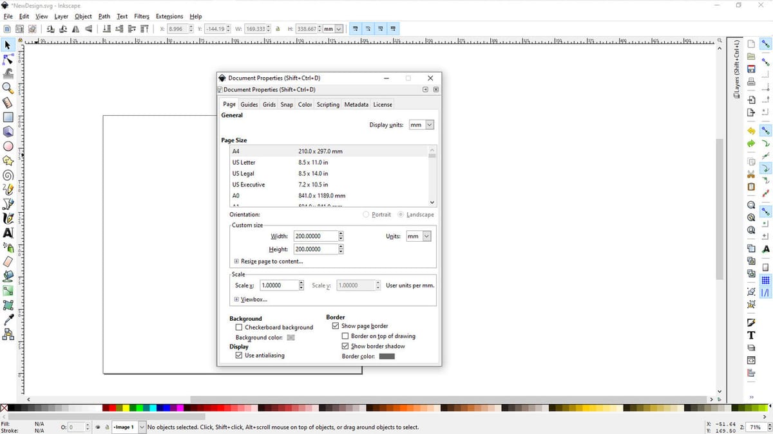Open the Custom size Units dropdown
Viewport: 773px width, 434px height.
(418, 237)
